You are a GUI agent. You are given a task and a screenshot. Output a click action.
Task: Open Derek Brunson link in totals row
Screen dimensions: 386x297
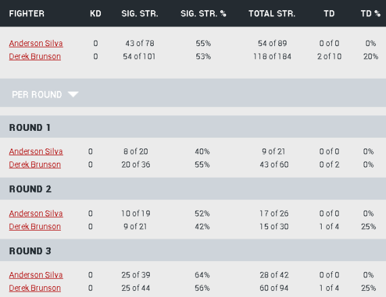pyautogui.click(x=35, y=56)
